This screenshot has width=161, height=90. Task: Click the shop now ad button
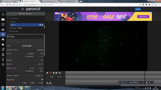[143, 16]
